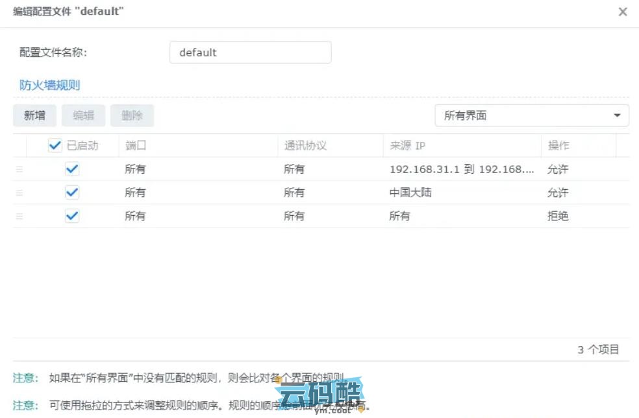Click the 来源 IP column header

click(407, 146)
